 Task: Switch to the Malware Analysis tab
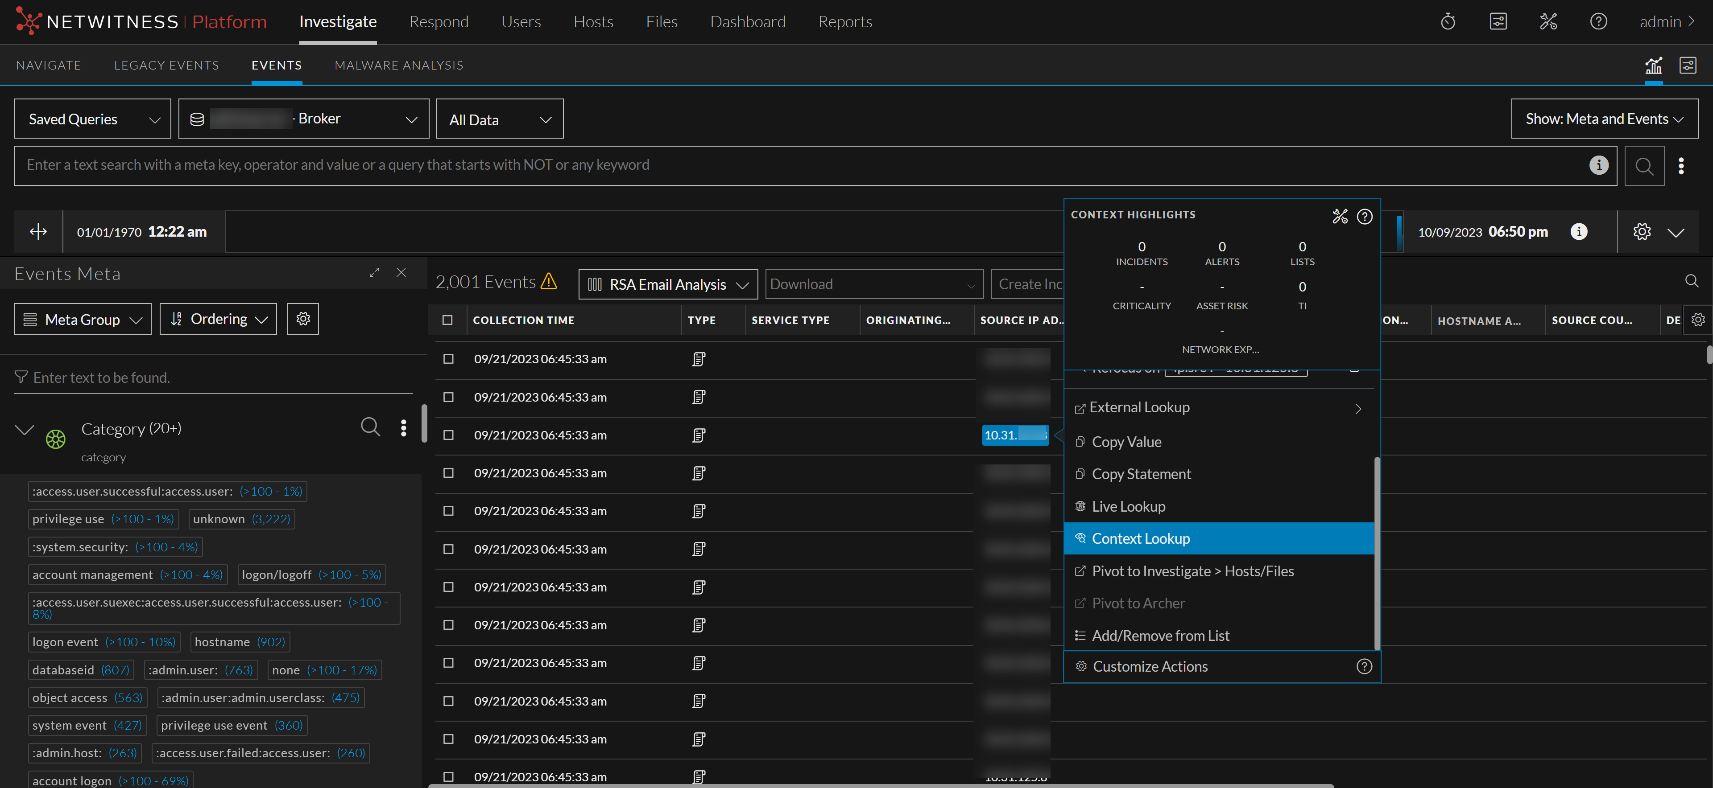point(398,66)
